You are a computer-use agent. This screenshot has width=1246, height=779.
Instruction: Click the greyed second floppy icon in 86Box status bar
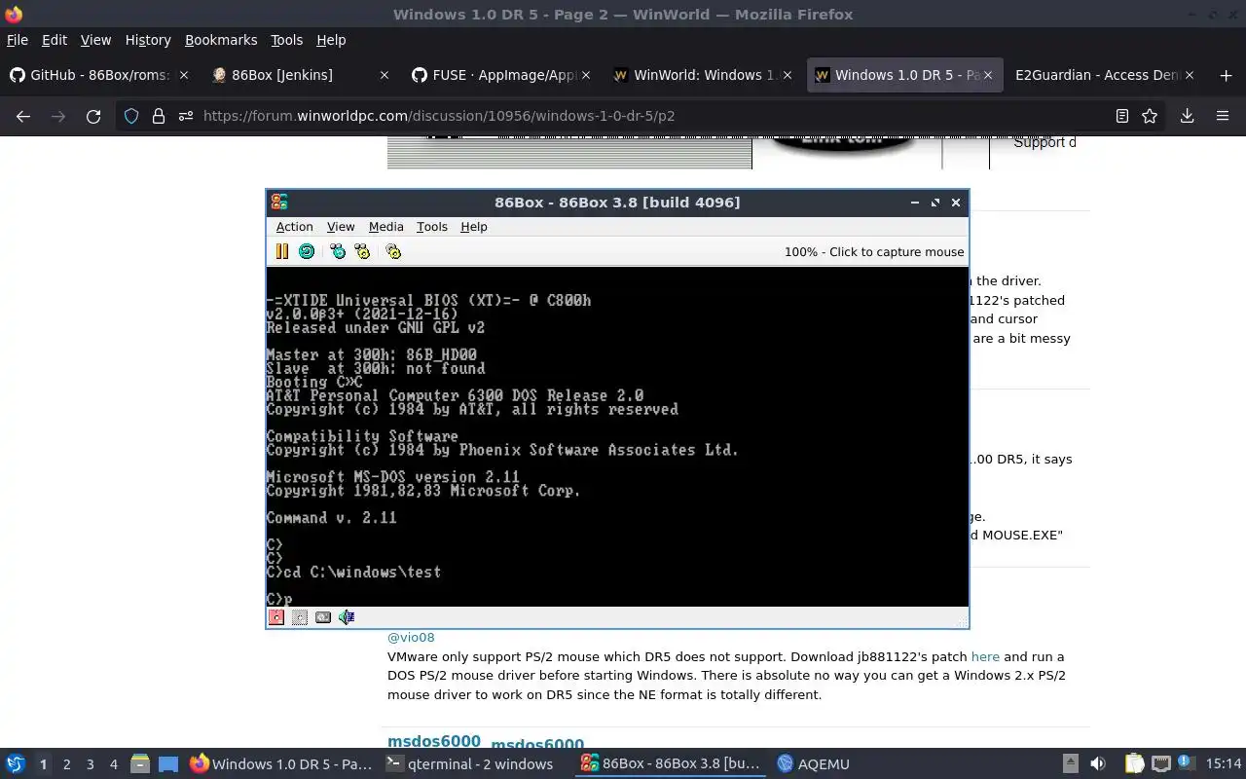pos(300,616)
